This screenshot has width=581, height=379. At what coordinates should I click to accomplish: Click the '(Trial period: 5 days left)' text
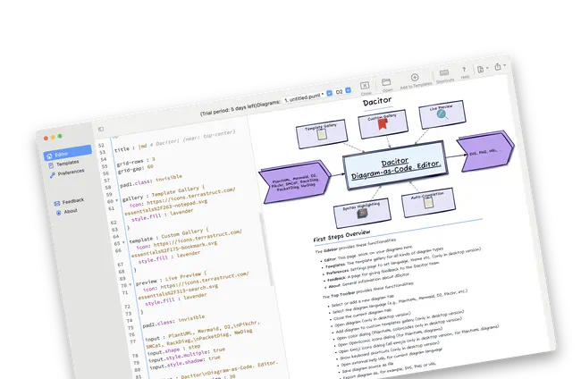point(229,110)
